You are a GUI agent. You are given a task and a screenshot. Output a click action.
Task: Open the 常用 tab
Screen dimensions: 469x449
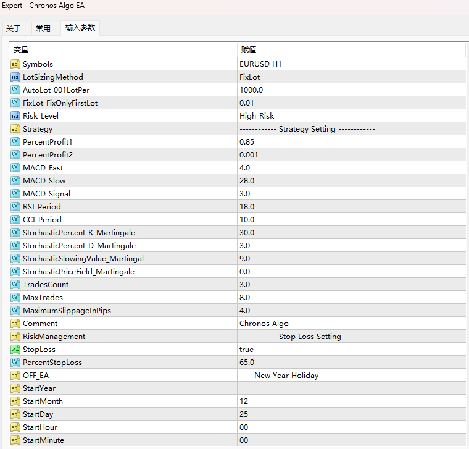click(x=43, y=29)
